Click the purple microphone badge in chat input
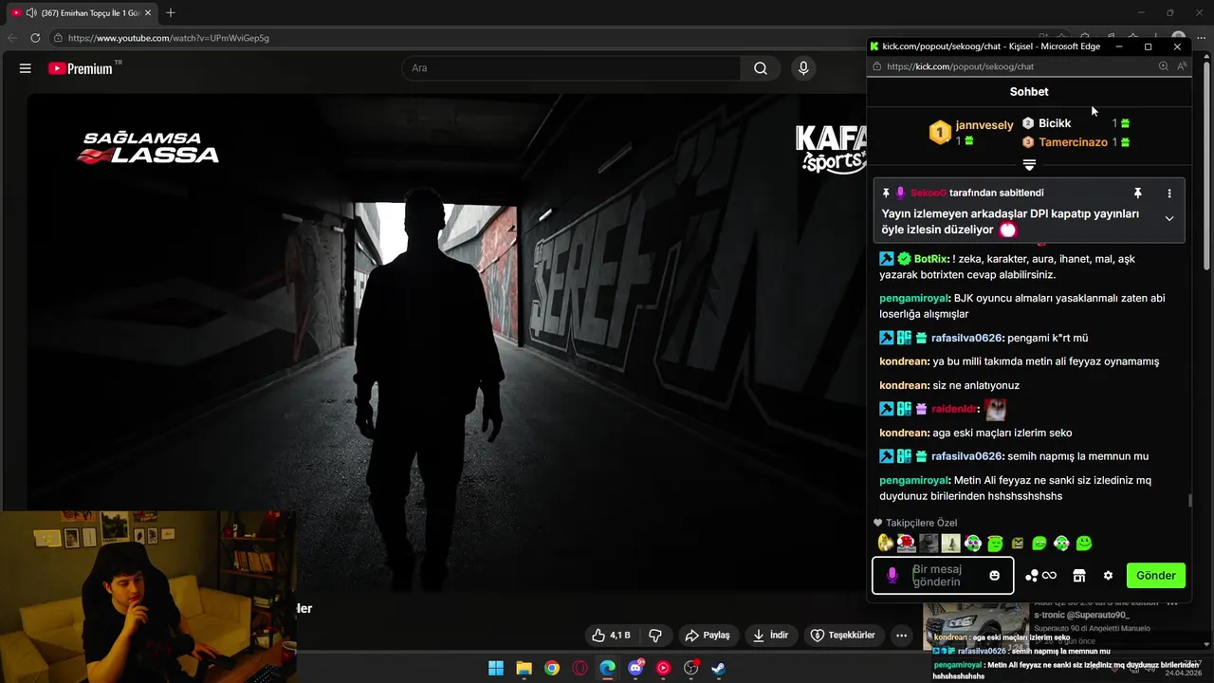The height and width of the screenshot is (683, 1214). pyautogui.click(x=892, y=575)
